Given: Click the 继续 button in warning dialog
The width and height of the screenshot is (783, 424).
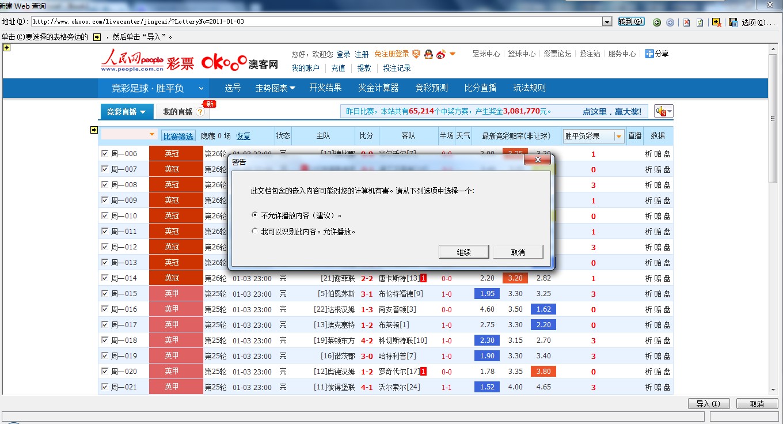Looking at the screenshot, I should tap(463, 252).
